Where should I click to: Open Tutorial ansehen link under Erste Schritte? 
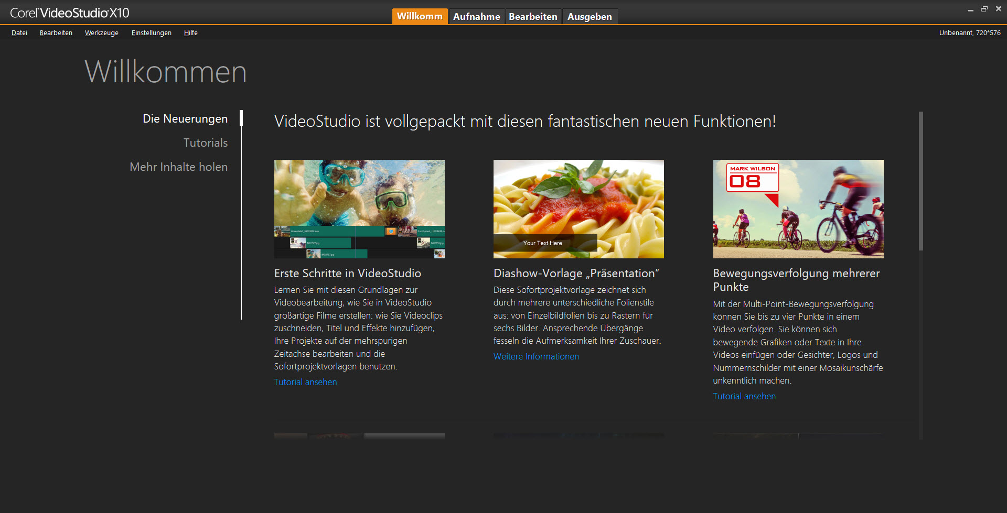(305, 383)
